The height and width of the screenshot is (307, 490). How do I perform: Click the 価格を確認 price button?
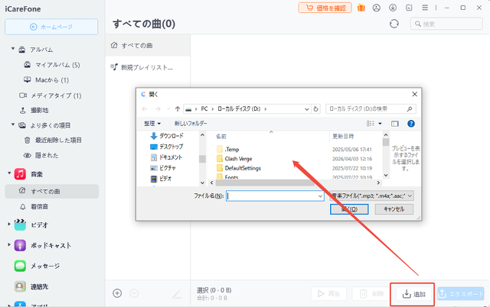pos(325,8)
